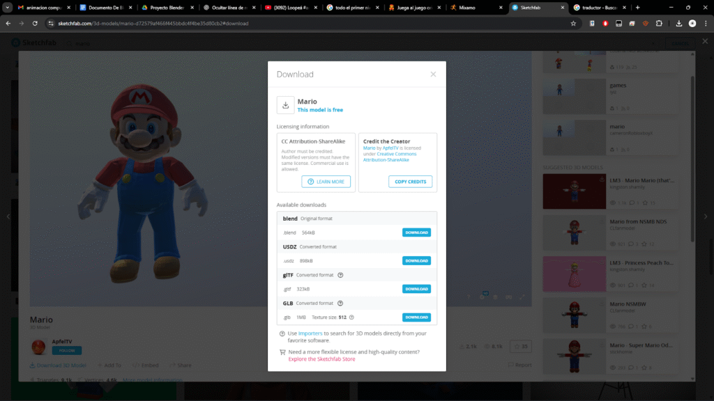Click the ApfelTV avatar thumbnail
714x401 pixels.
[38, 347]
